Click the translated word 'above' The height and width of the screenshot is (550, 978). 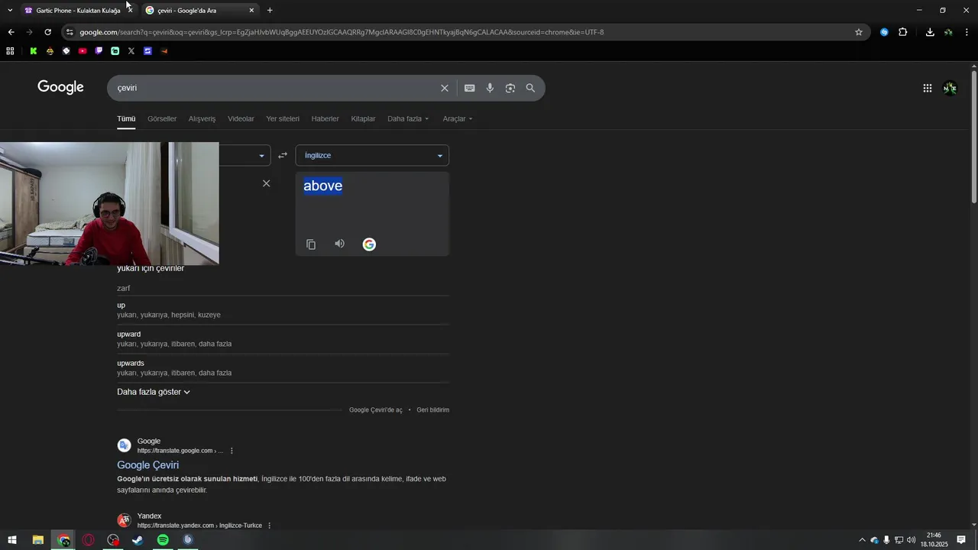point(322,186)
